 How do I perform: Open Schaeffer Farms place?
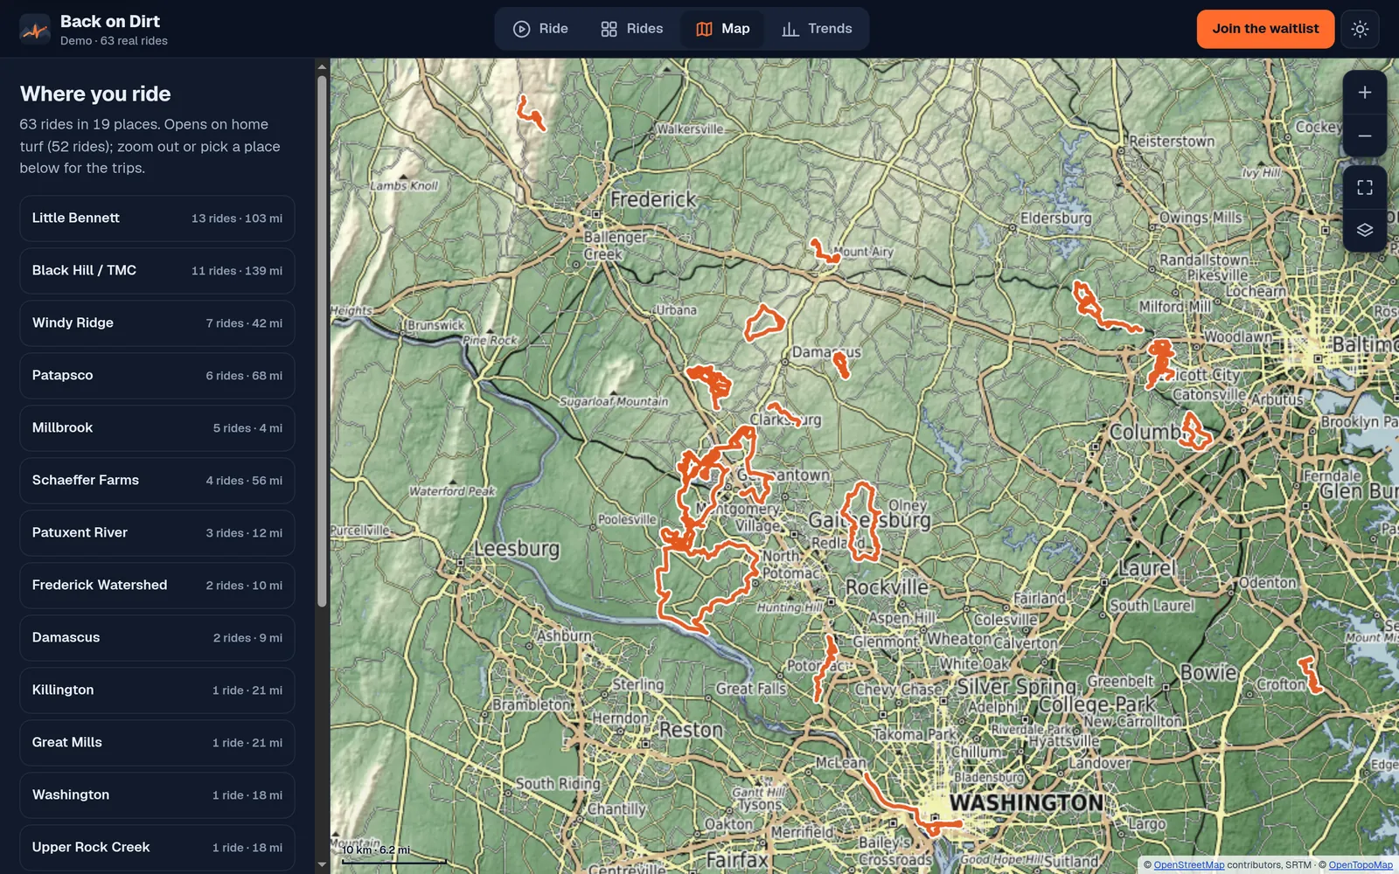pyautogui.click(x=157, y=481)
